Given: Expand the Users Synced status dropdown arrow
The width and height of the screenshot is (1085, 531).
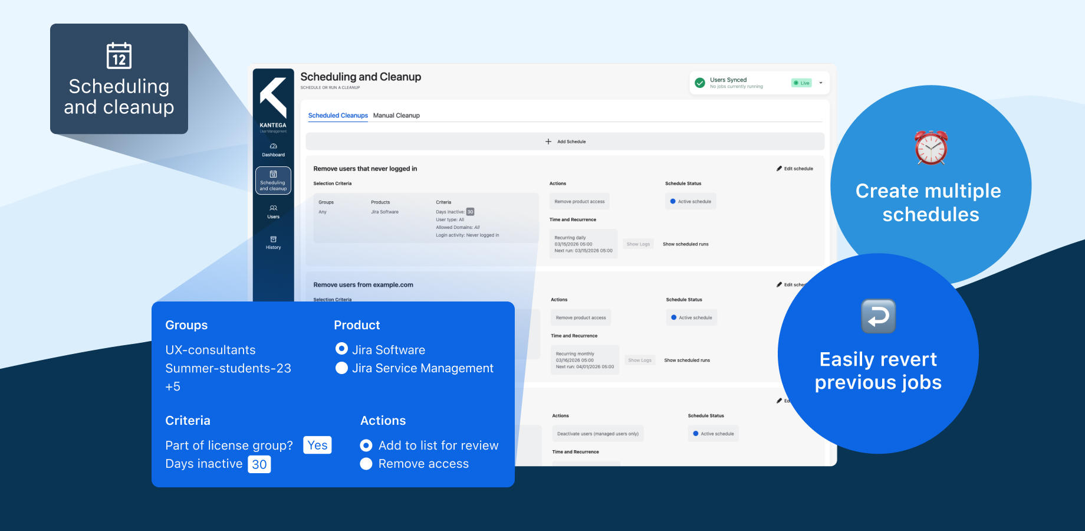Looking at the screenshot, I should click(821, 83).
